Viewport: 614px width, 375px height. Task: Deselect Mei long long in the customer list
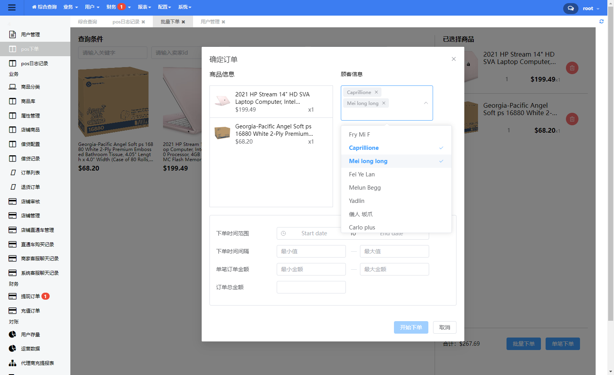396,161
